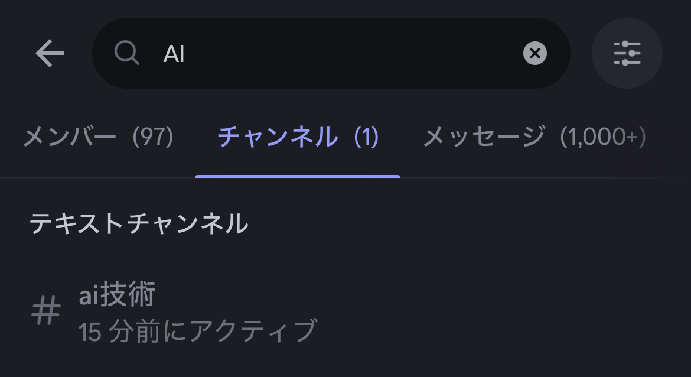Screen dimensions: 691x377
Task: Click the purple underline beneath チャンネル tab
Action: (x=298, y=176)
